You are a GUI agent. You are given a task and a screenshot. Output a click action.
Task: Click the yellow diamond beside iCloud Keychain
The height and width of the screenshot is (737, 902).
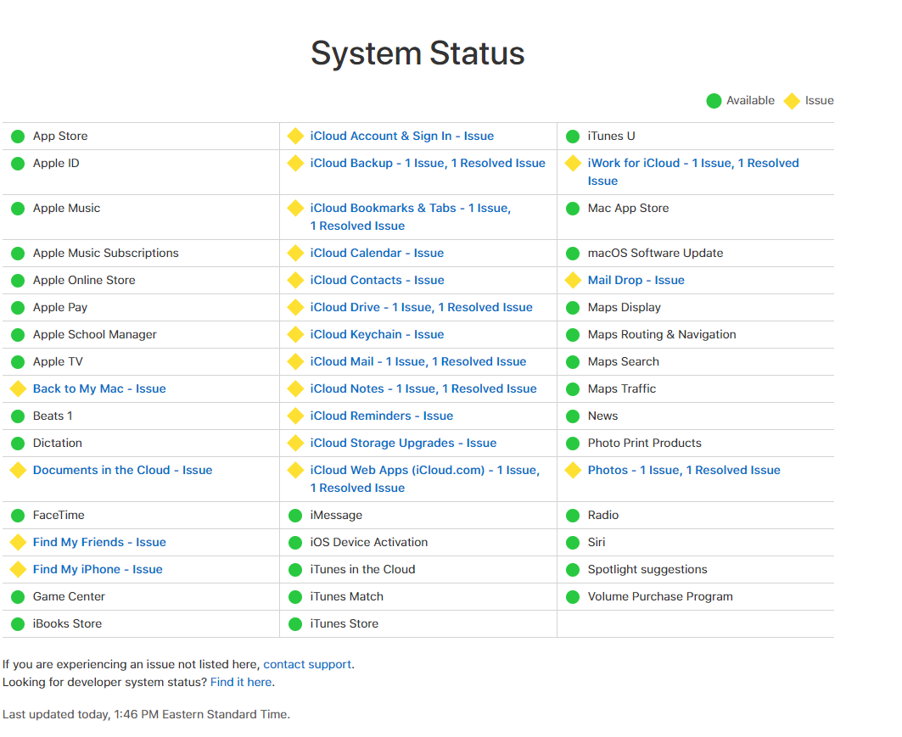tap(295, 334)
